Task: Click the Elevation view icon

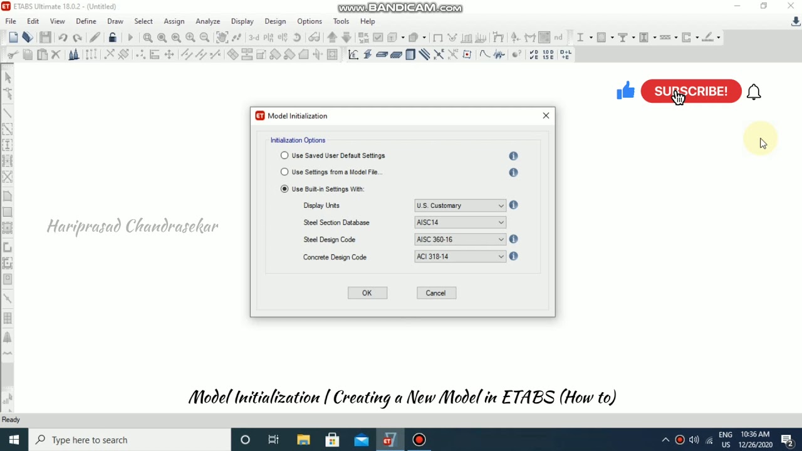Action: coord(283,38)
